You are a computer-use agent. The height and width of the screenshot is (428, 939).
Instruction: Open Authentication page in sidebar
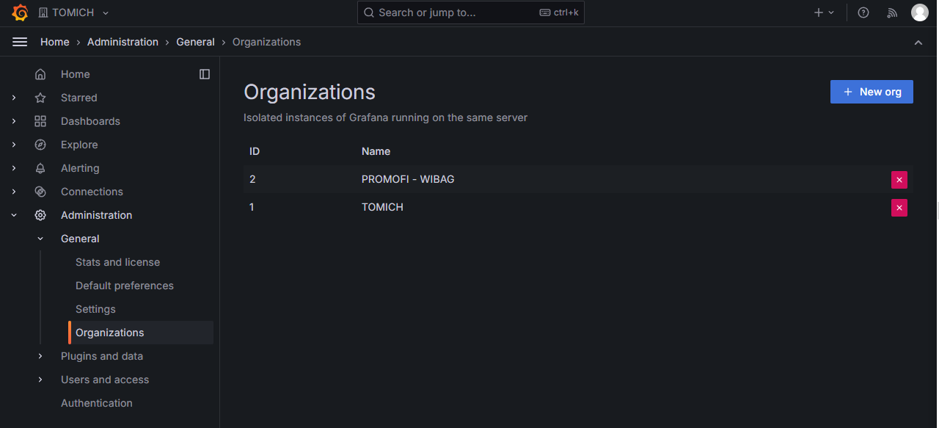(97, 403)
